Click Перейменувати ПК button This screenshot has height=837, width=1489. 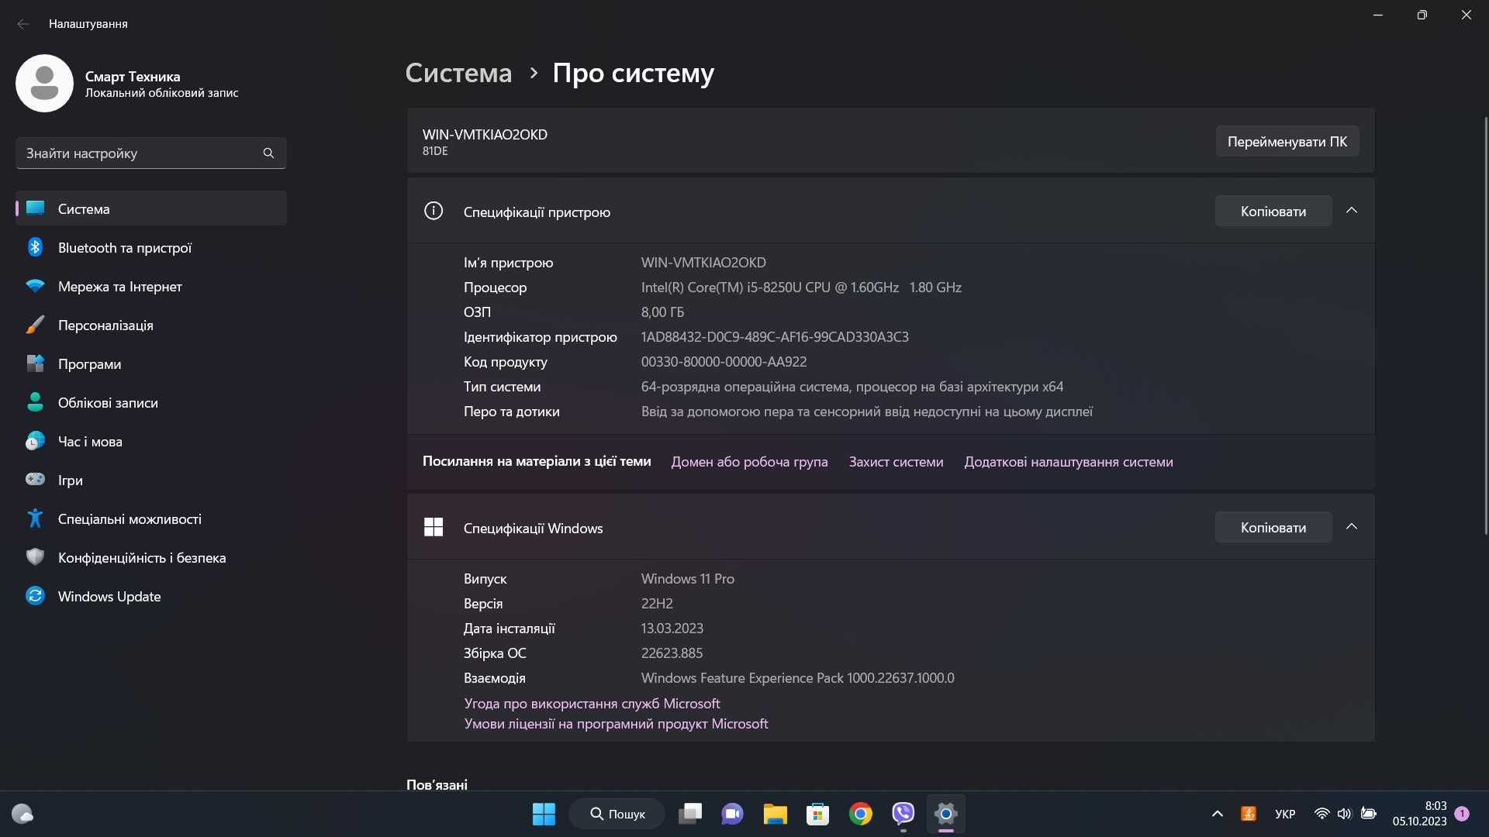click(x=1287, y=141)
